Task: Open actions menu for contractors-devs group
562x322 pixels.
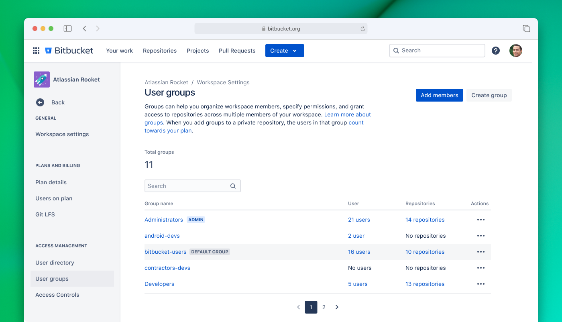Action: coord(481,268)
